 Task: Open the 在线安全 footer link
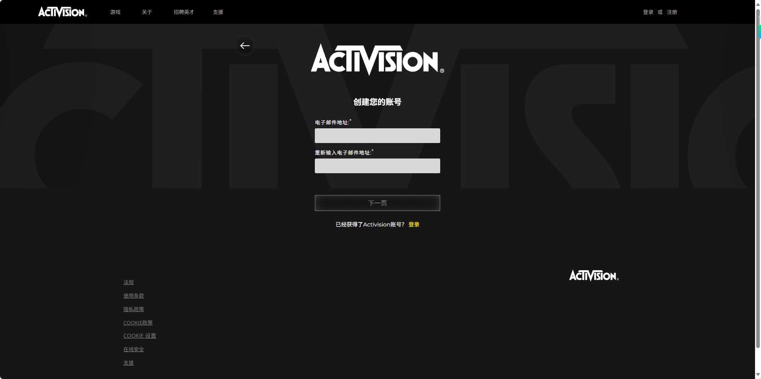pyautogui.click(x=134, y=349)
